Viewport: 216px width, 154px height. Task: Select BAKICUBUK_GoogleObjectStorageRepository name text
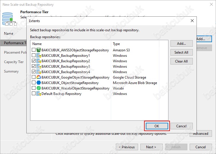coord(76,77)
